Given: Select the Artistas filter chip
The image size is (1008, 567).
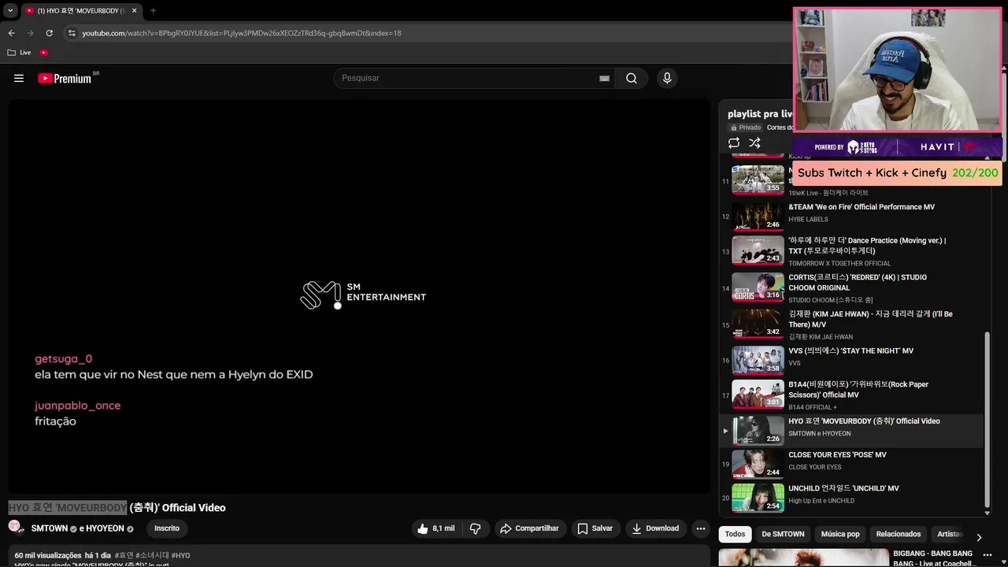Looking at the screenshot, I should [949, 534].
